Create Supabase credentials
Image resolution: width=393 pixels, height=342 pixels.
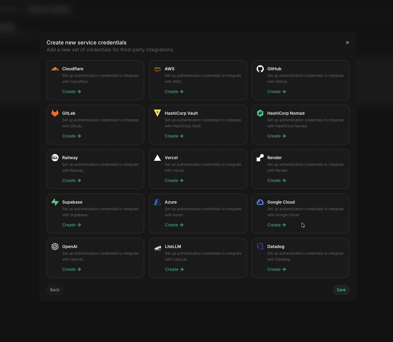tap(72, 225)
